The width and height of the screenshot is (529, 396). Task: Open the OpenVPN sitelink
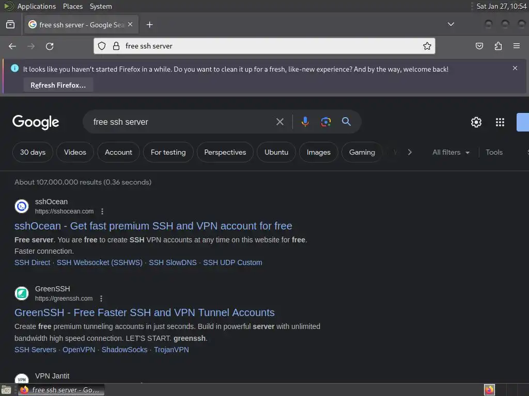[x=79, y=350]
